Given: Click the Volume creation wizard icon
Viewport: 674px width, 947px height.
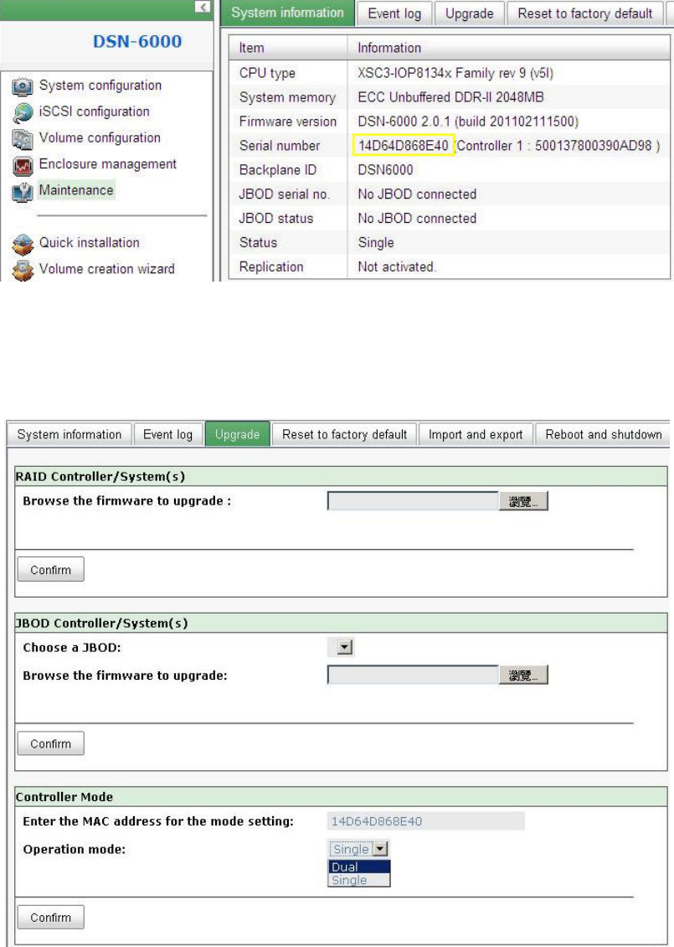Looking at the screenshot, I should (x=23, y=271).
